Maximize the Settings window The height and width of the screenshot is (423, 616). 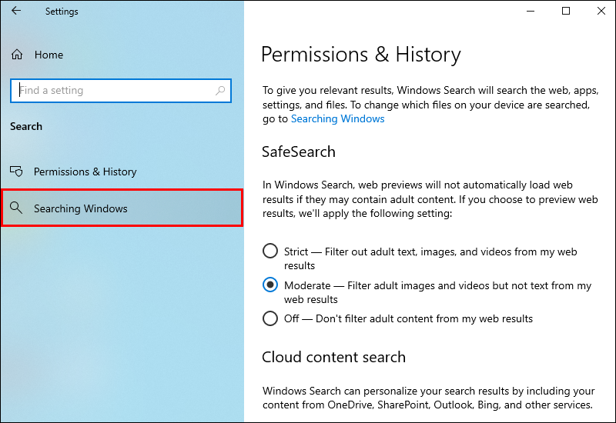coord(566,12)
